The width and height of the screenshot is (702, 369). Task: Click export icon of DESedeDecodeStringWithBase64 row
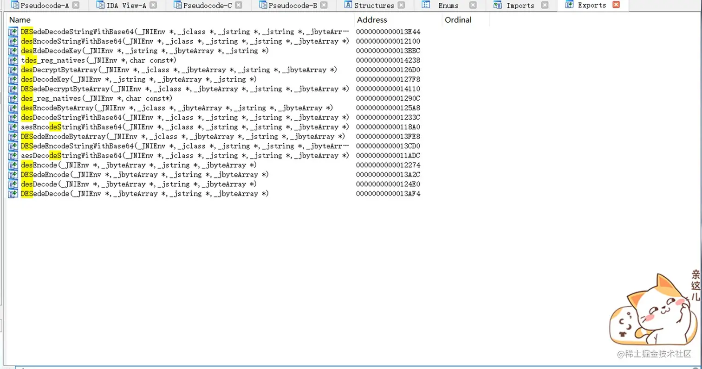(x=13, y=32)
